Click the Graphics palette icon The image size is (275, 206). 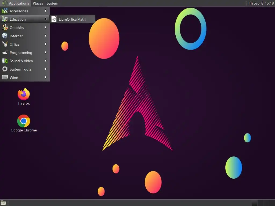tap(5, 28)
